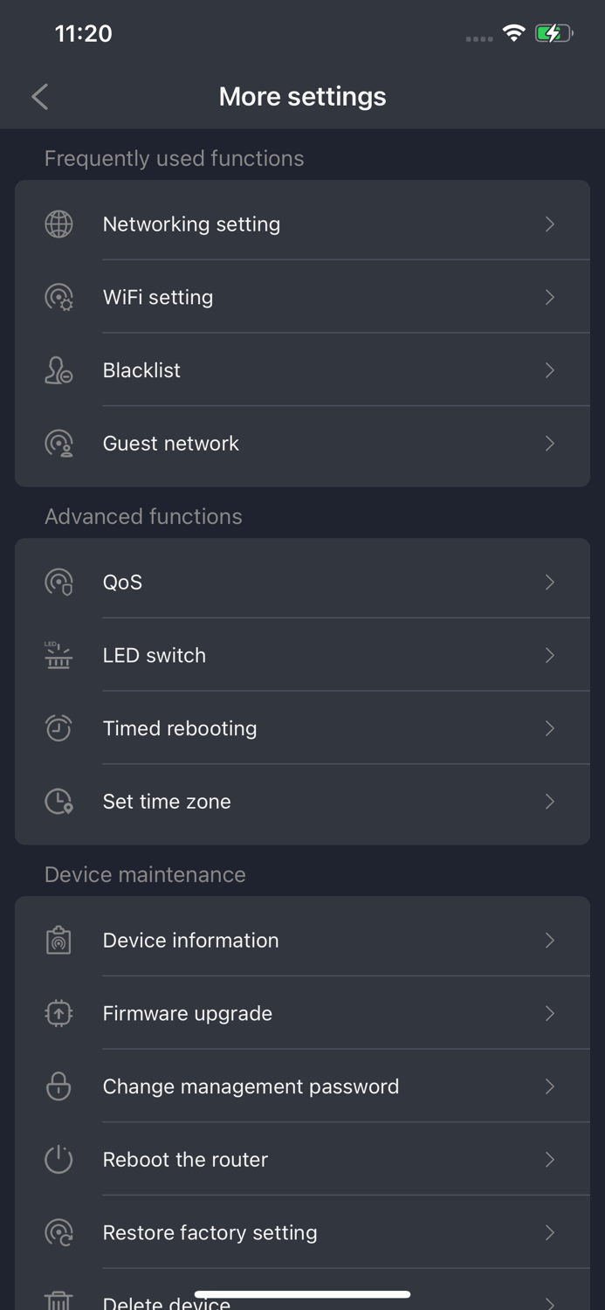Tap the LED switch icon
605x1310 pixels.
(x=58, y=655)
